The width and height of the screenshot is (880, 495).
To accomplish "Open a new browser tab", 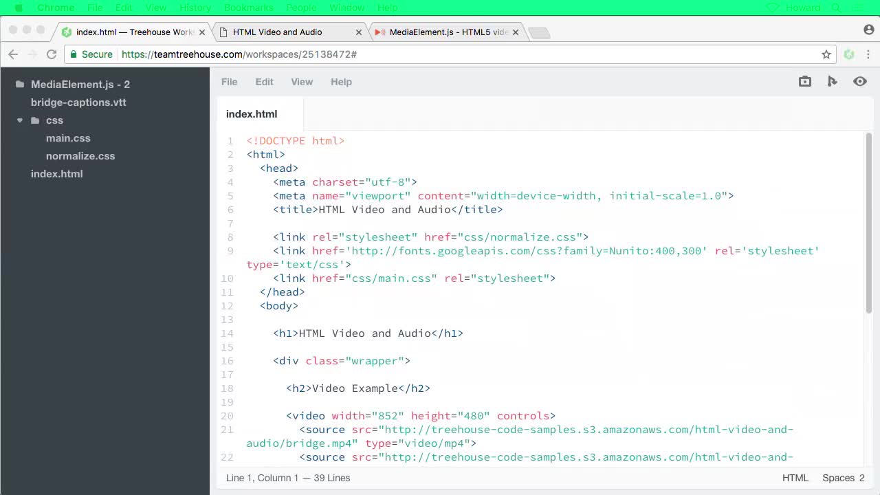I will point(539,31).
